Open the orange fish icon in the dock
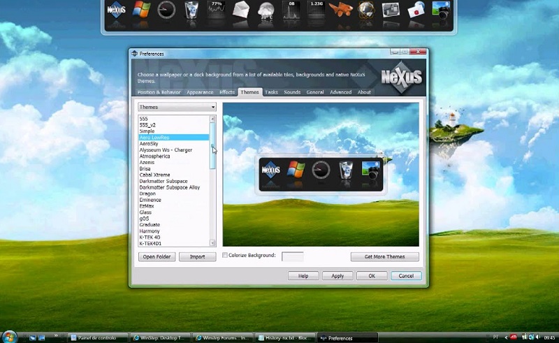559x343 pixels. pos(341,10)
